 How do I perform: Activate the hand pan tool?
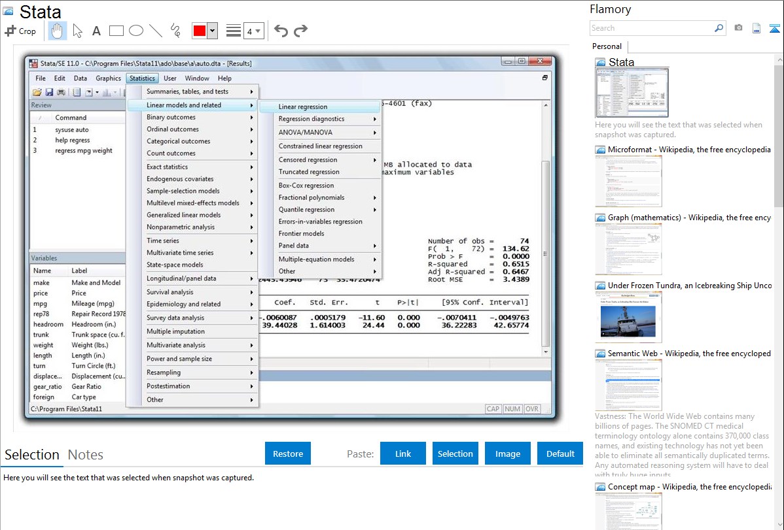57,31
